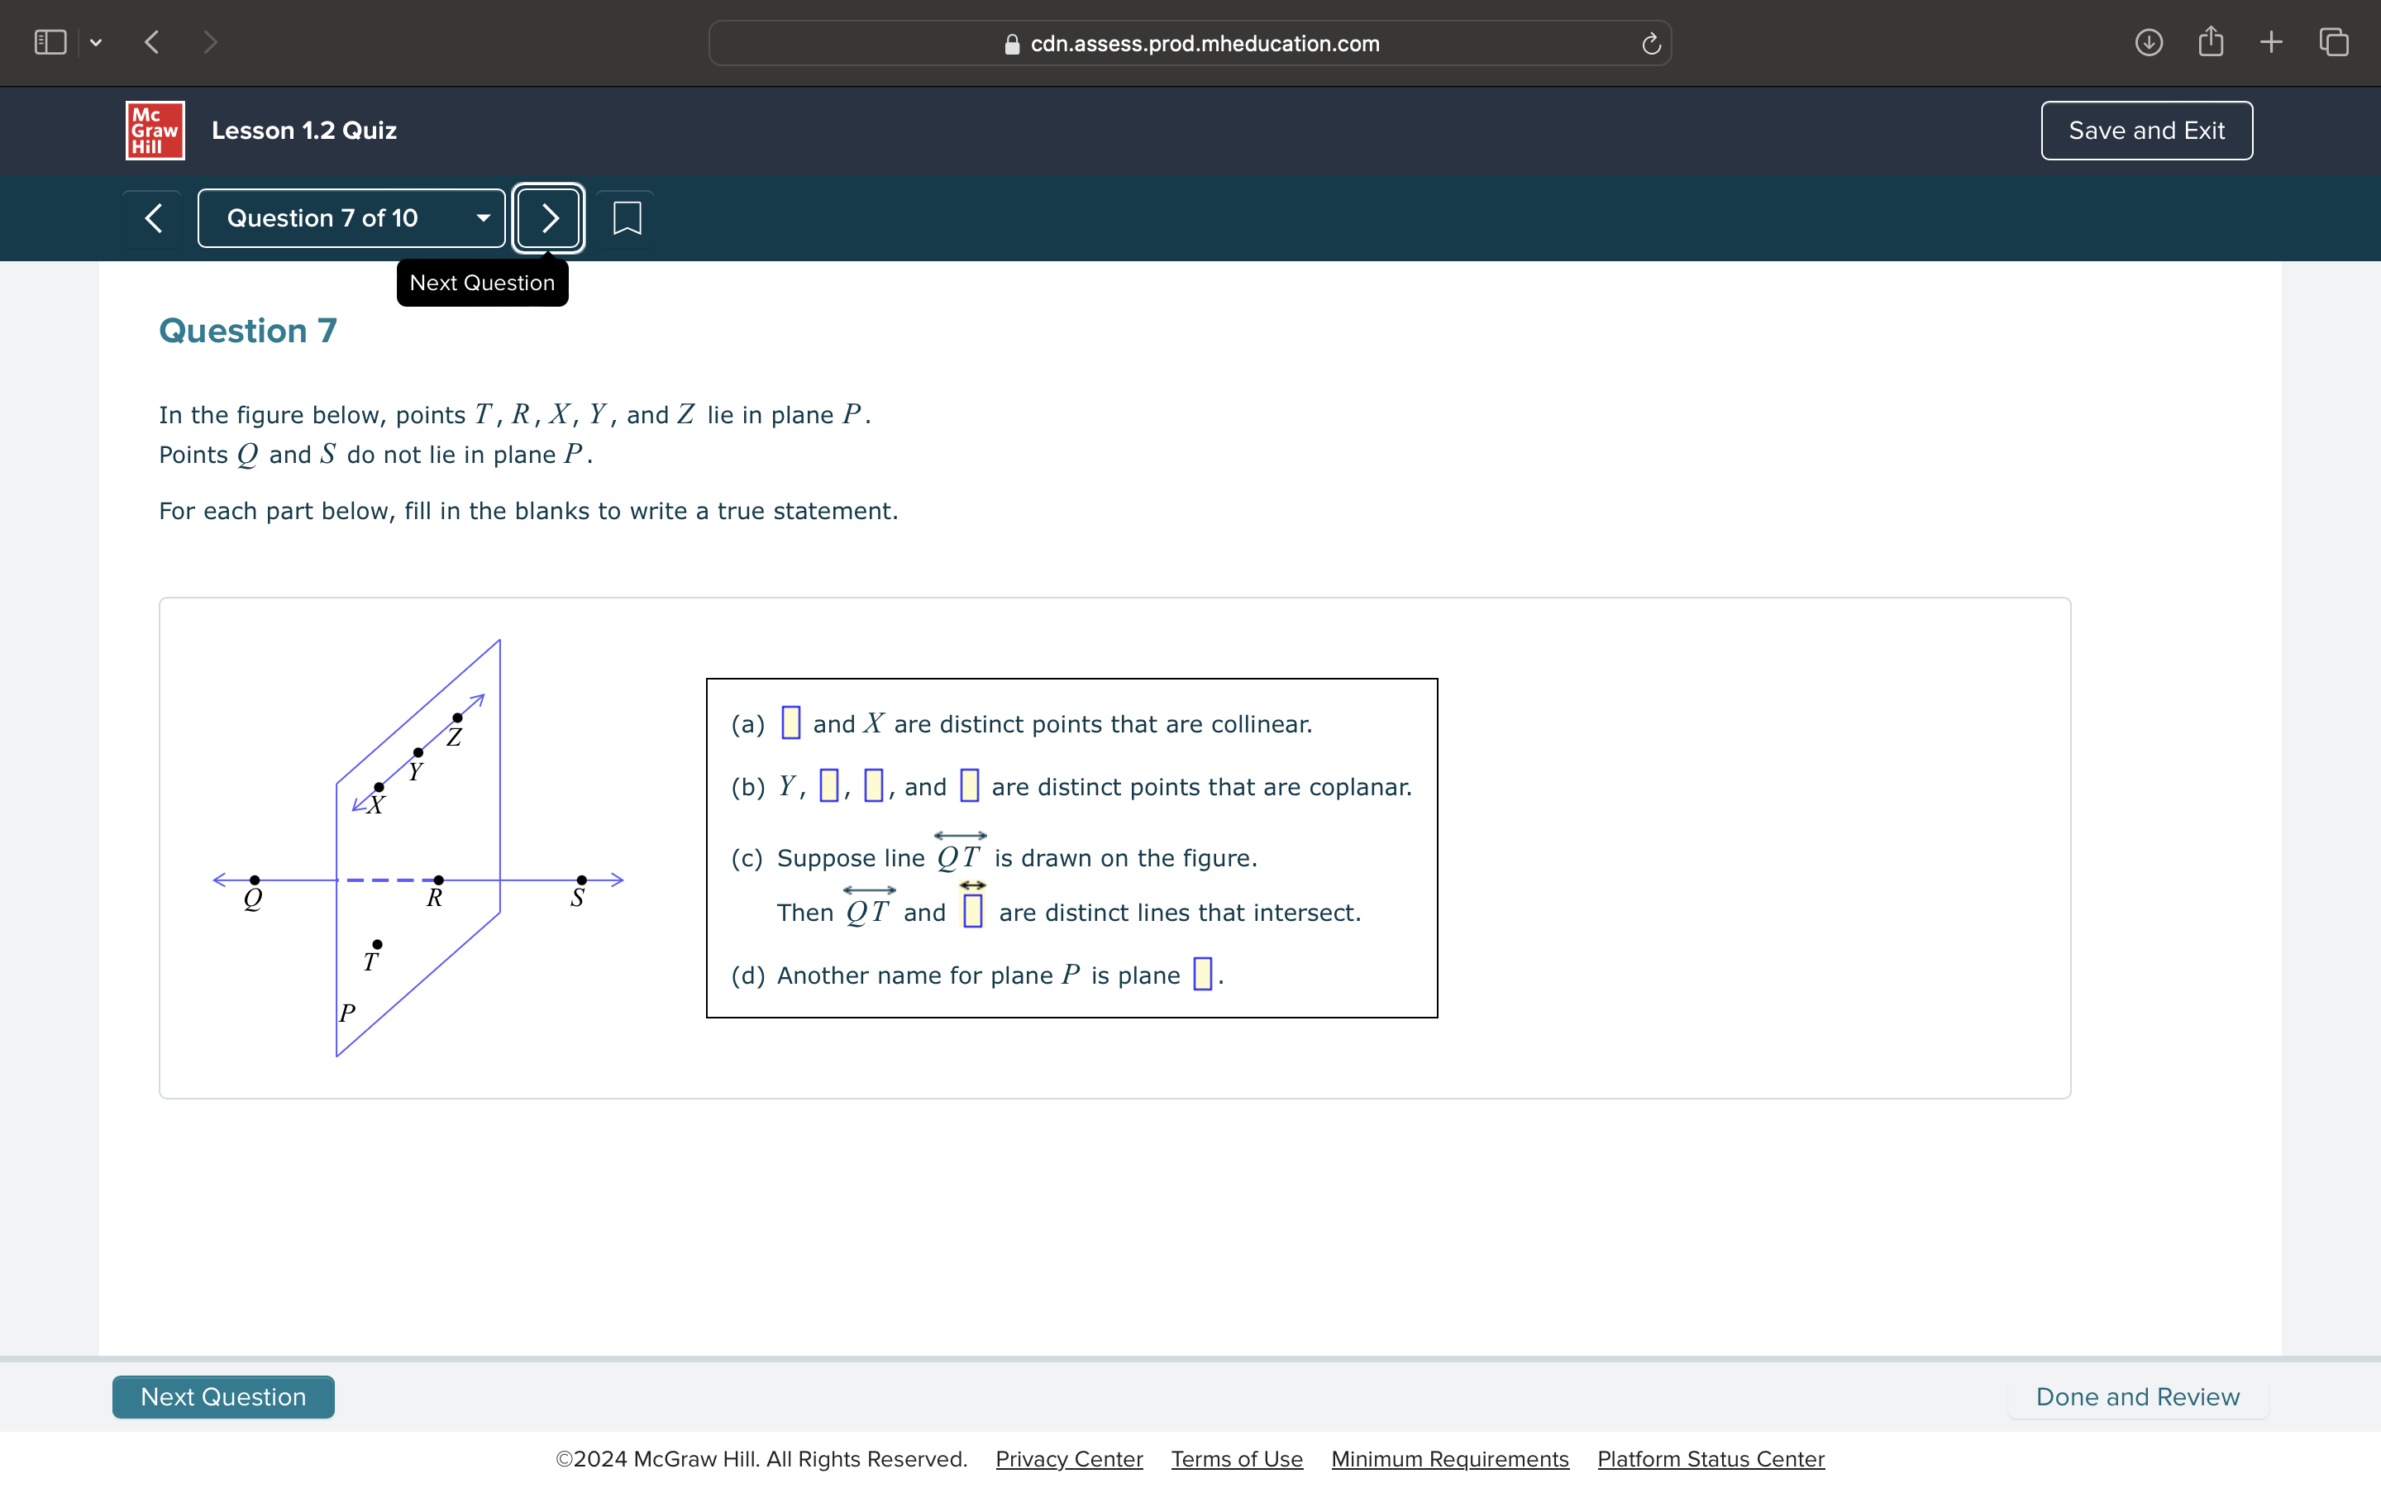This screenshot has width=2381, height=1488.
Task: Click the bookmark/flag icon on toolbar
Action: click(x=626, y=217)
